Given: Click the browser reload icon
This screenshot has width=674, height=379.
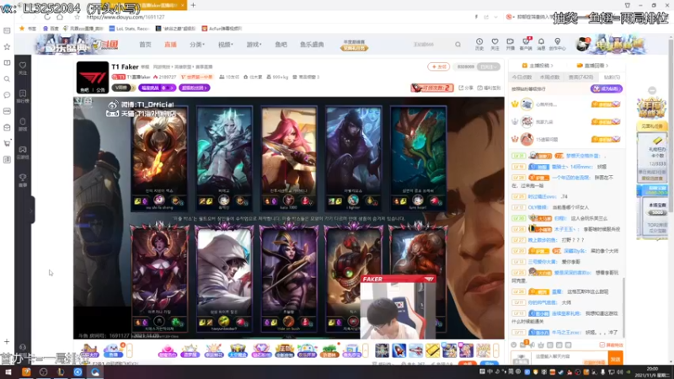Looking at the screenshot, I should 47,17.
